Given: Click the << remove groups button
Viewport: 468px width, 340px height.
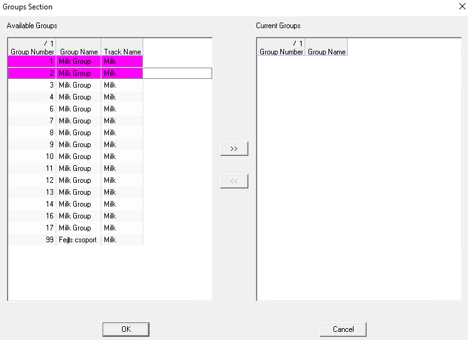Looking at the screenshot, I should click(x=234, y=181).
